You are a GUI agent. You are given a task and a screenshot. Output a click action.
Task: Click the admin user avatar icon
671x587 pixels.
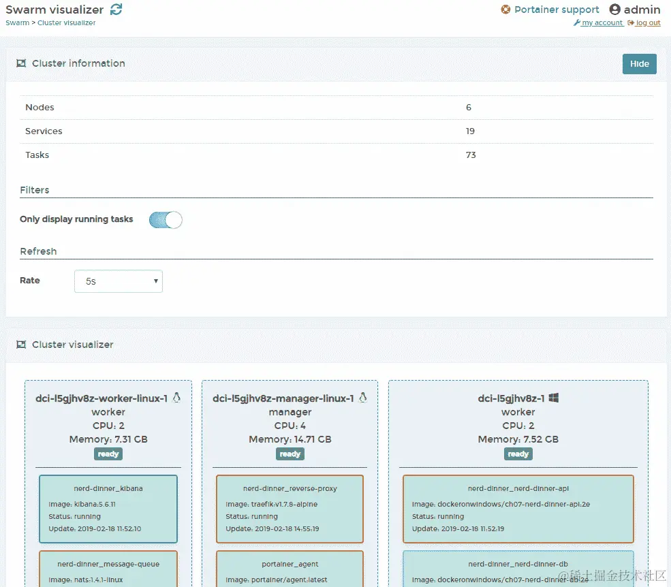click(x=614, y=10)
